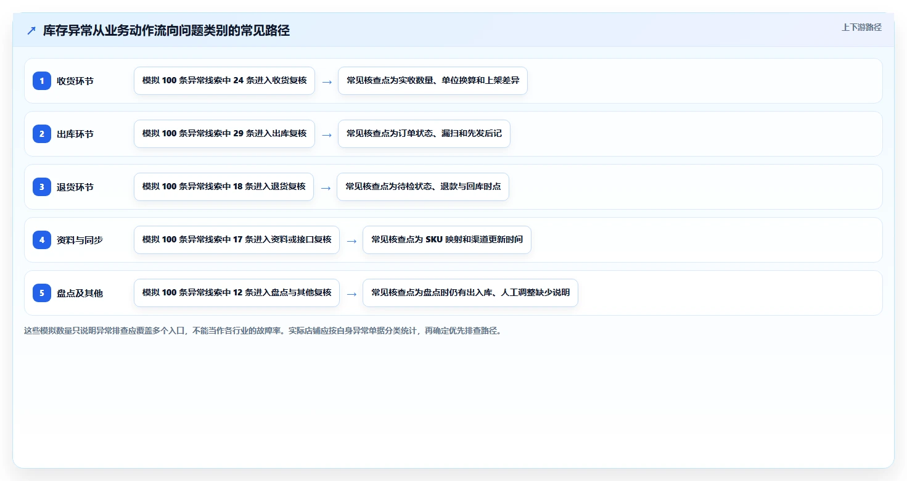The width and height of the screenshot is (907, 481).
Task: Open the card saying 18 条进入退货复核
Action: coord(224,187)
